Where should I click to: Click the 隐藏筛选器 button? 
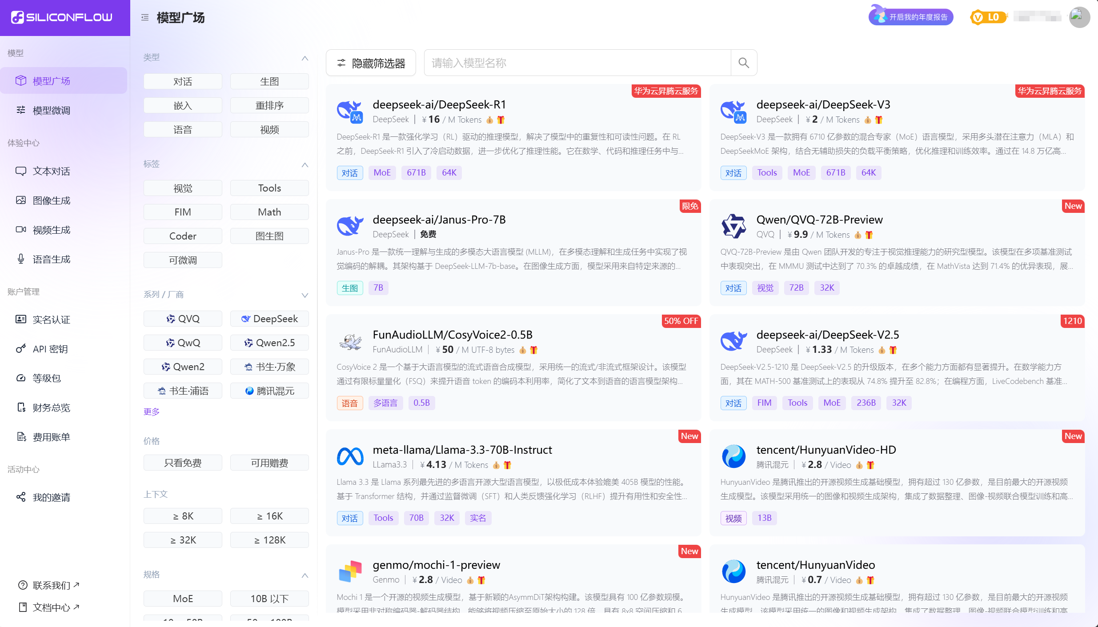tap(371, 63)
